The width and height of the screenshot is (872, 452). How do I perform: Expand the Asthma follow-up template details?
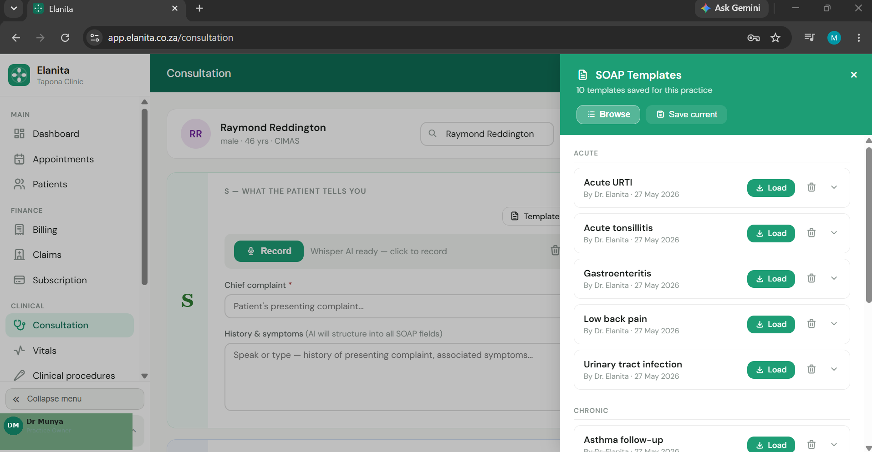834,445
